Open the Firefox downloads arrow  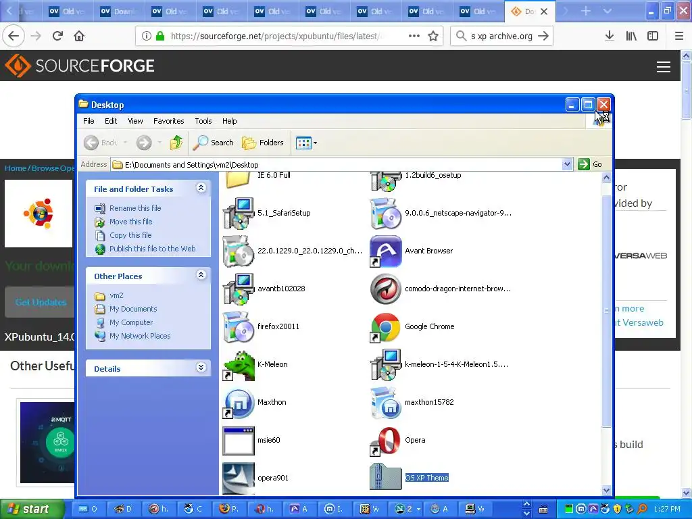point(610,36)
